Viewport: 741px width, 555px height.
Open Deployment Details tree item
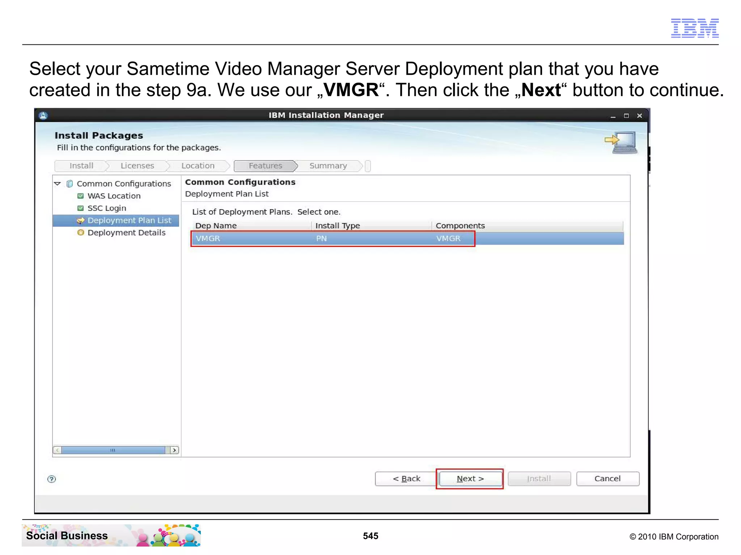[126, 233]
